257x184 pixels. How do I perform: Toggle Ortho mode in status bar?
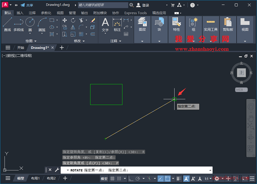[131, 179]
